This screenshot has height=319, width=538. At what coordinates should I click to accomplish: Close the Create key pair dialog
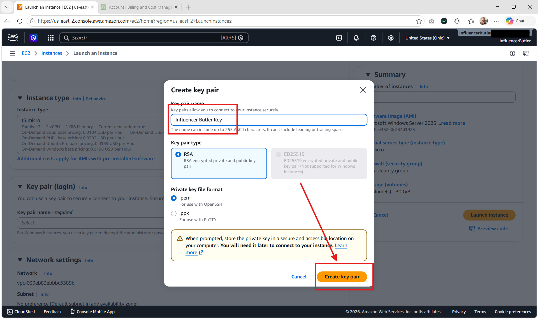point(363,90)
